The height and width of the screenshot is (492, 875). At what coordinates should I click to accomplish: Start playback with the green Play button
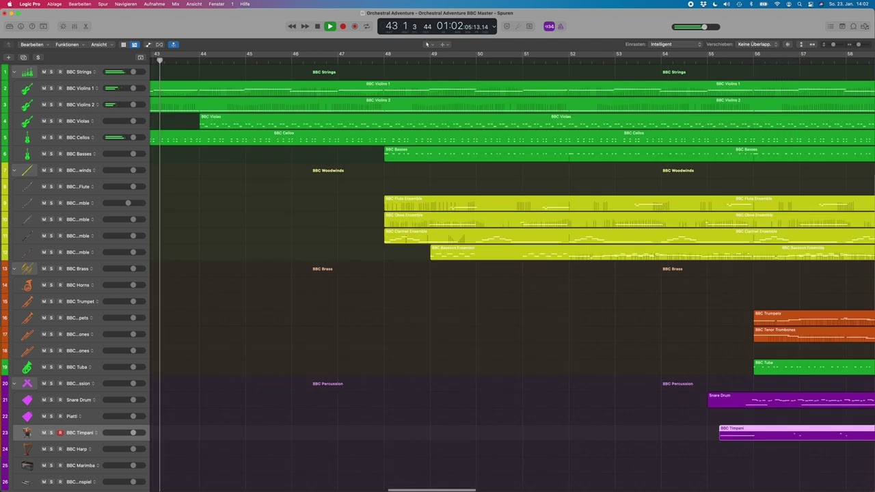point(329,27)
